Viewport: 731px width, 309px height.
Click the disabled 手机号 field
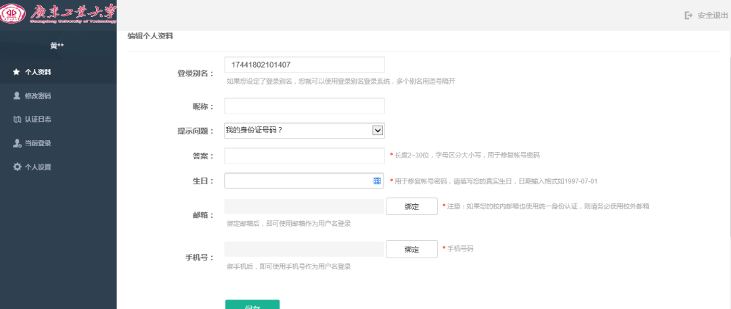point(304,249)
